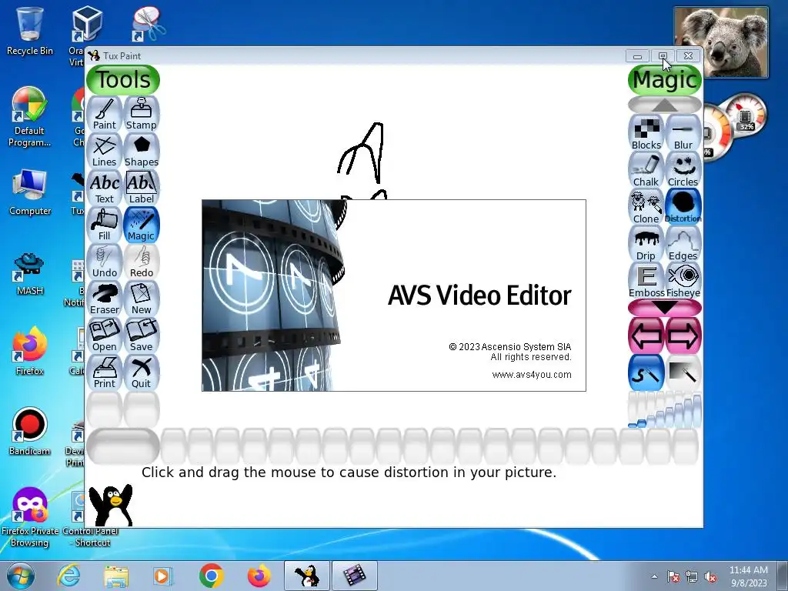
Task: Select the Circles magic effect
Action: 683,170
